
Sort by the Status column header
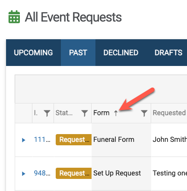[64, 113]
